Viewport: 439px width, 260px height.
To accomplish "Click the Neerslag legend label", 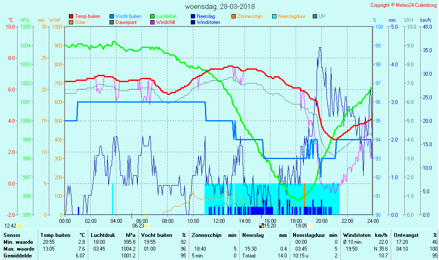I will click(x=205, y=16).
